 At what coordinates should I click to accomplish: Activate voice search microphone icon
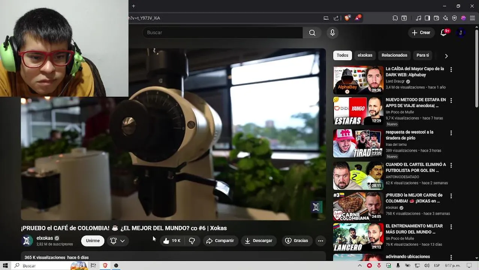tap(332, 33)
